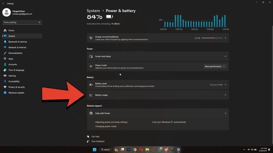Open Photoshop from the taskbar
The image size is (273, 153).
[x=128, y=150]
